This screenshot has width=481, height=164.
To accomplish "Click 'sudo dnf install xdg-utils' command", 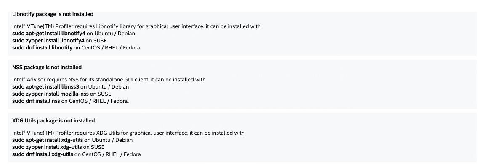I will (x=43, y=154).
